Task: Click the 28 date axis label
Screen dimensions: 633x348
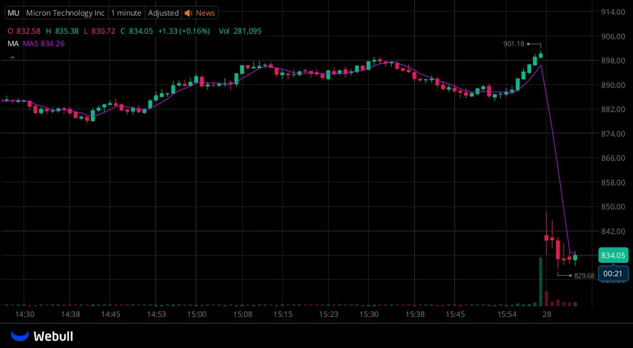Action: click(547, 314)
